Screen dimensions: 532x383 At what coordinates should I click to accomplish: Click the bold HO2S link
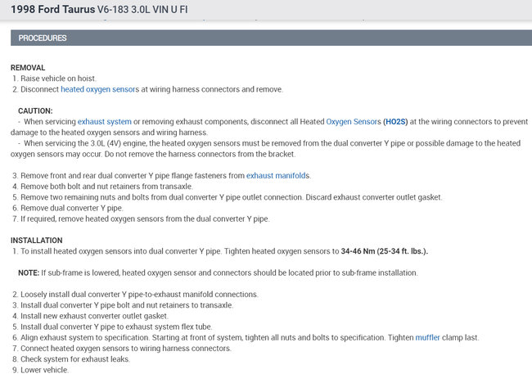395,121
